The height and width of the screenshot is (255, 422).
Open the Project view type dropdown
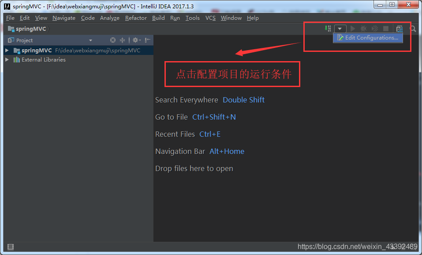(x=90, y=40)
